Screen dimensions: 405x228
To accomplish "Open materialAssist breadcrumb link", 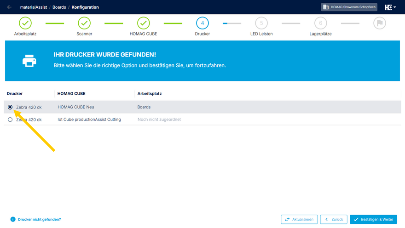I will pos(34,7).
